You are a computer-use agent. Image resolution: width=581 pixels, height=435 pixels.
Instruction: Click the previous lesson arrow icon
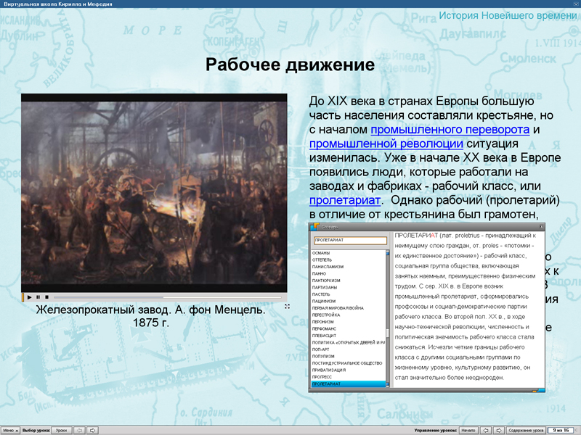tap(78, 429)
